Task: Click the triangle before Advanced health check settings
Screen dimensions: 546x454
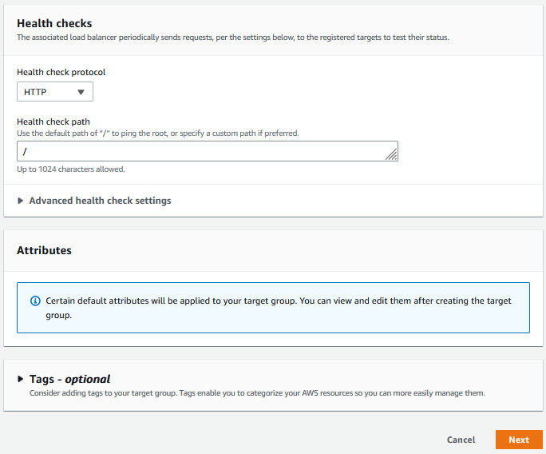Action: [x=21, y=201]
